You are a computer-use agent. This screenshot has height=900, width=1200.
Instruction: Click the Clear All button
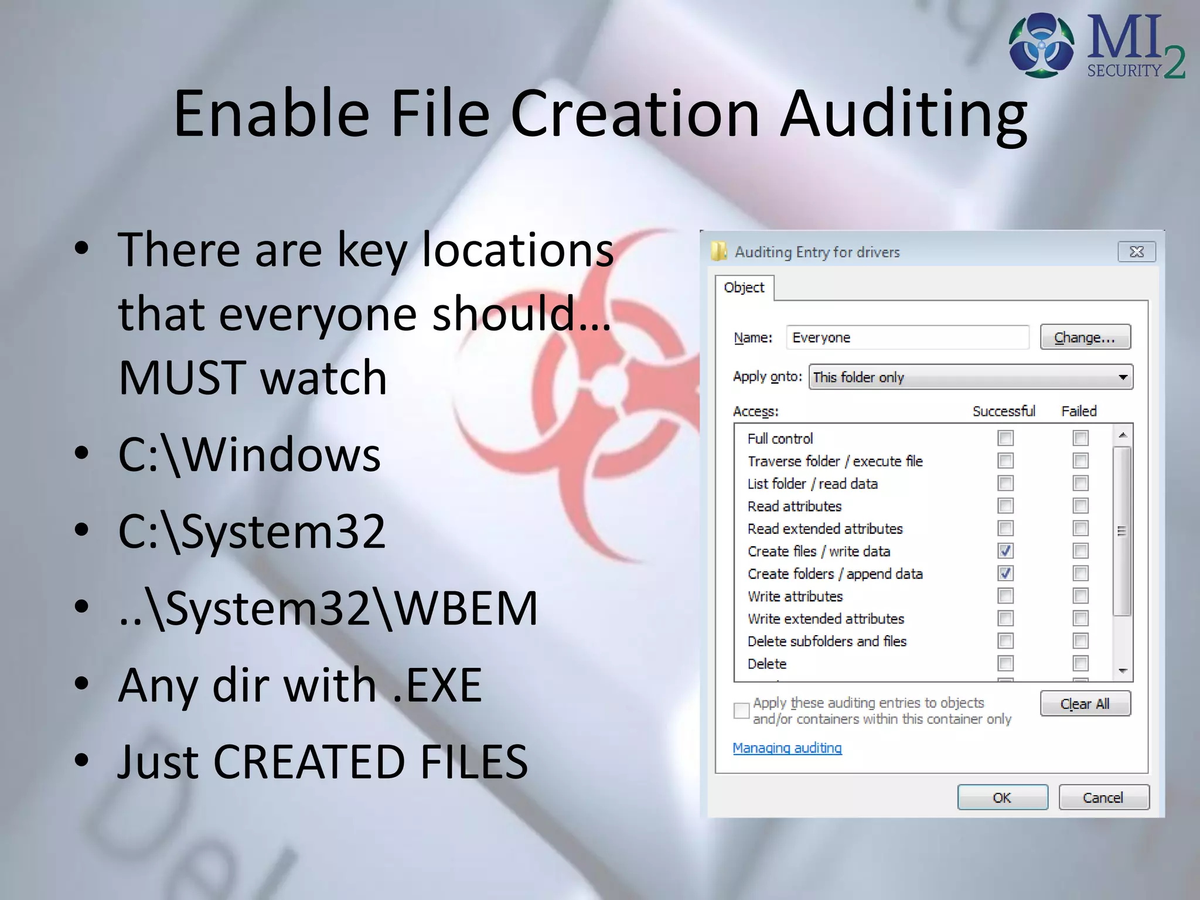[x=1085, y=704]
